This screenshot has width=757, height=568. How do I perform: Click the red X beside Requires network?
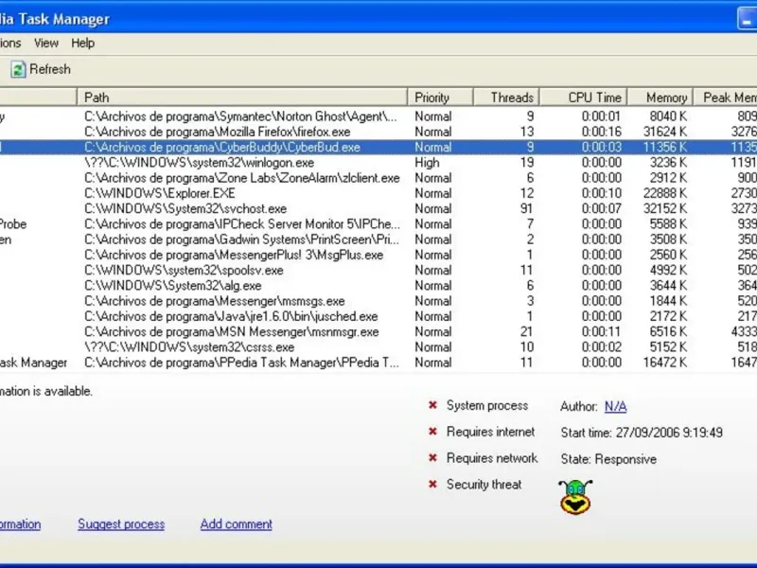pos(432,458)
